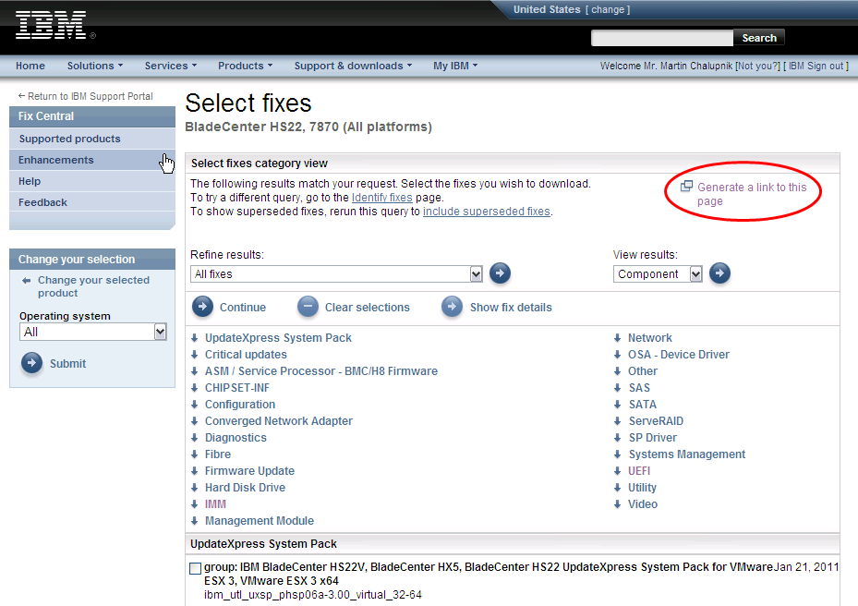Click the down arrow beside UpdateXpress System Pack
The width and height of the screenshot is (858, 606).
point(194,338)
